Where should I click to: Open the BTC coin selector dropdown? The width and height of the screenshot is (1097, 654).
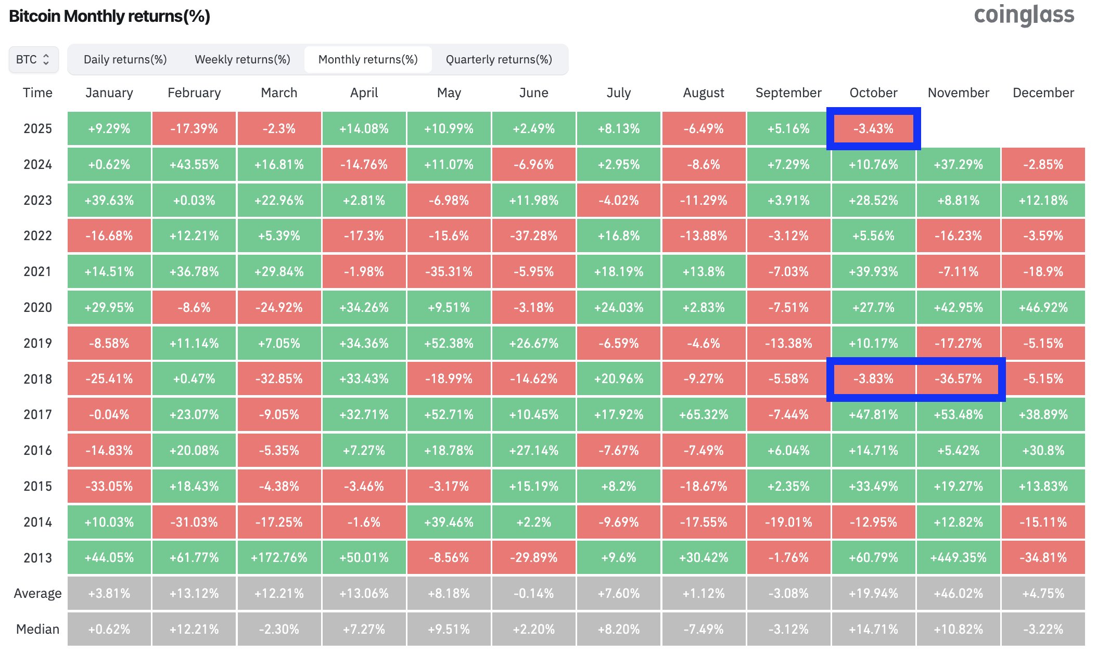pyautogui.click(x=33, y=59)
